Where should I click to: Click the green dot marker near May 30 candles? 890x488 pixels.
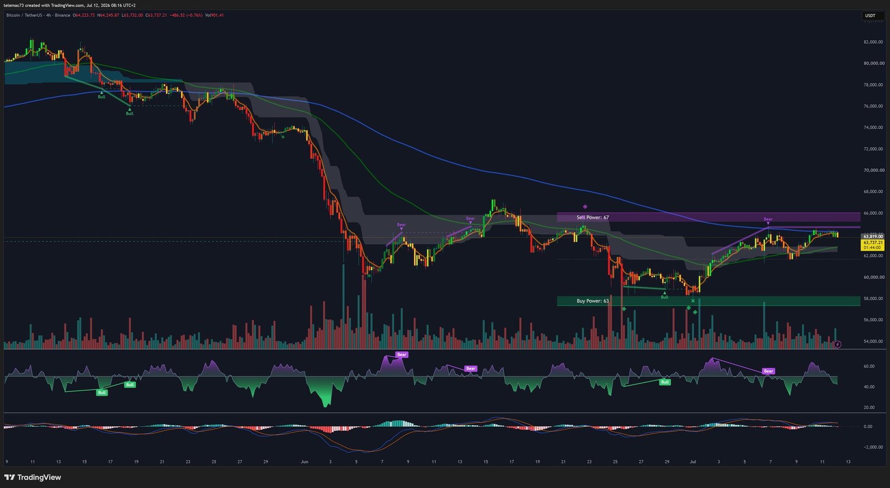(x=283, y=136)
